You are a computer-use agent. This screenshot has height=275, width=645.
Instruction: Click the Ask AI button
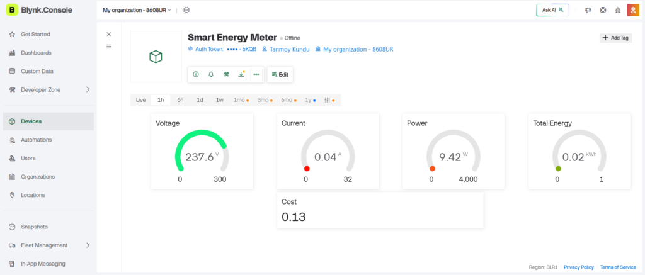552,10
